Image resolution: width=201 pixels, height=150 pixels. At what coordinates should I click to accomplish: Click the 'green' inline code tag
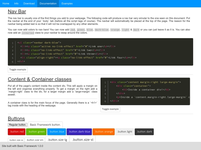(x=81, y=30)
